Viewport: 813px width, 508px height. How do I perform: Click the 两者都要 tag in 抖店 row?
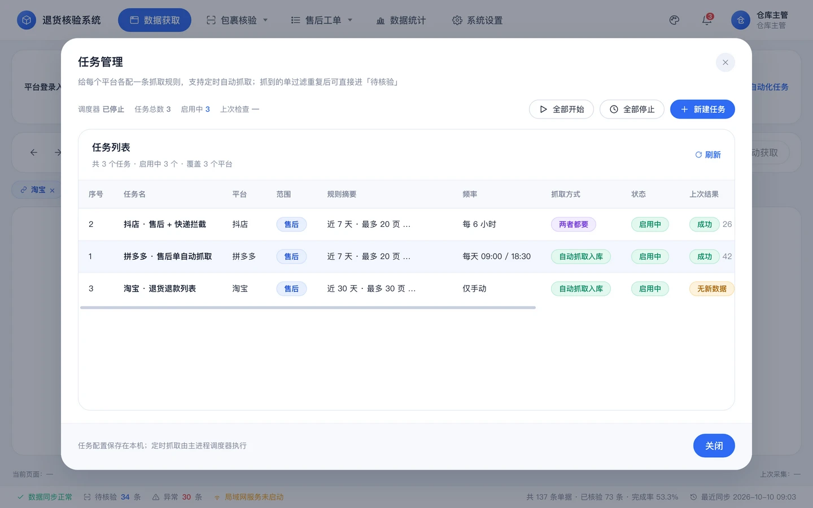(574, 224)
